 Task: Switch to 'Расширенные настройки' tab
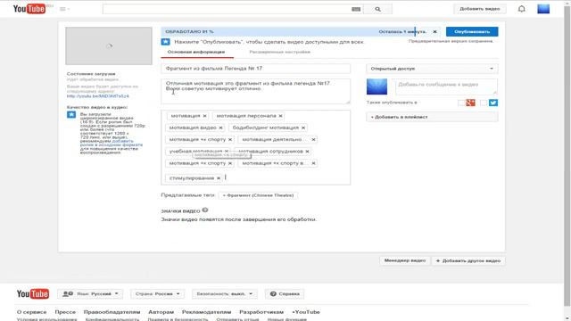coord(279,52)
